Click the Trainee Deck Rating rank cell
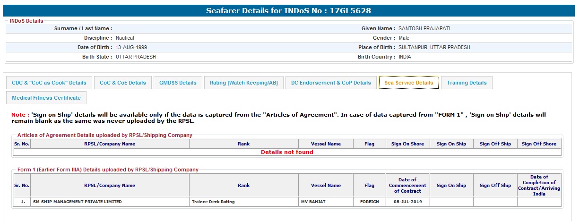Screen dimensions: 588x221 pyautogui.click(x=213, y=202)
